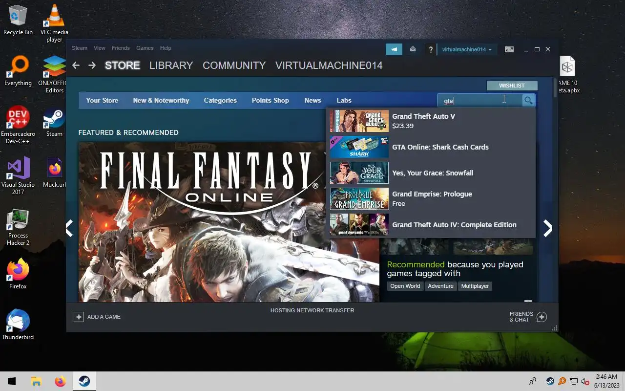Click the Windows Start button

[x=12, y=381]
